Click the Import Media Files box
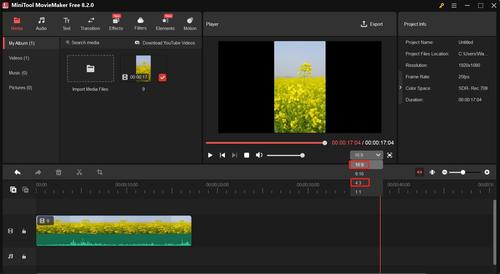This screenshot has height=274, width=500. 90,68
